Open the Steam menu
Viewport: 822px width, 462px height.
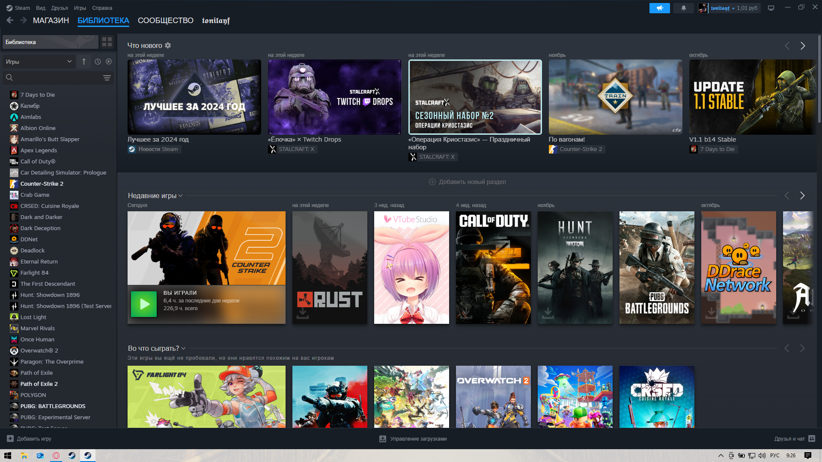point(18,8)
